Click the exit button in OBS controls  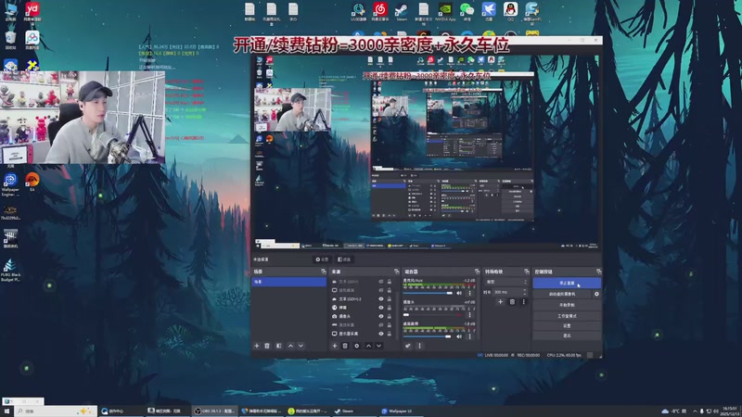tap(567, 335)
